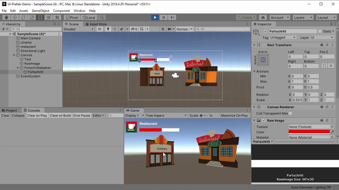Open the cloud services icon
339x190 pixels.
(x=263, y=17)
